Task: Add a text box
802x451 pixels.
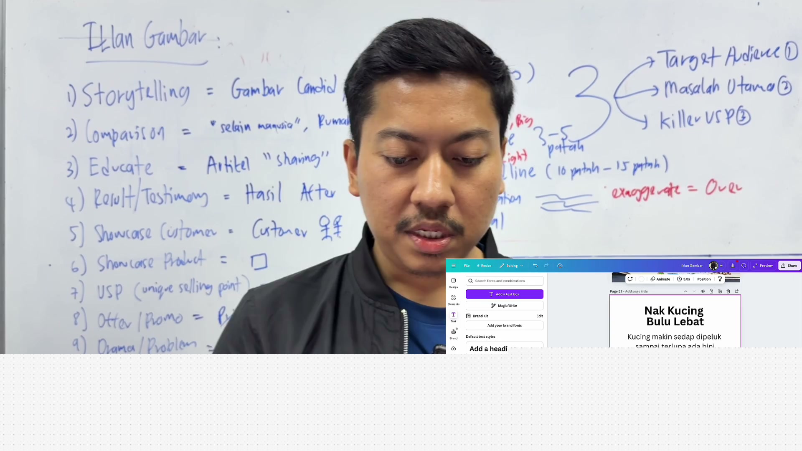Action: point(505,294)
